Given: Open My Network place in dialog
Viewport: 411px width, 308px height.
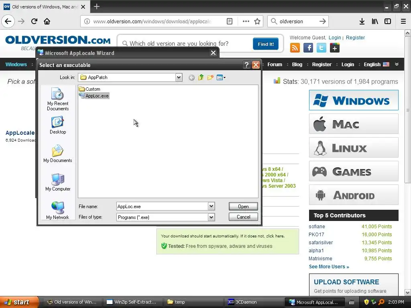Looking at the screenshot, I should click(x=58, y=210).
